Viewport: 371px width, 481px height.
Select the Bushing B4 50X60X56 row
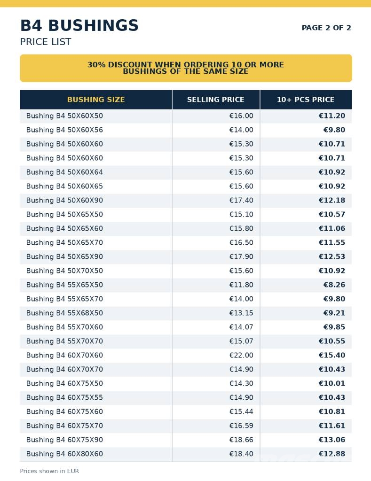186,130
